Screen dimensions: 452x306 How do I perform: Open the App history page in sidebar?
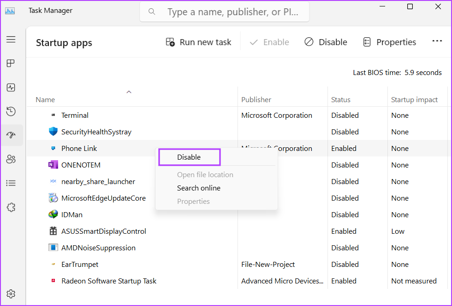11,111
